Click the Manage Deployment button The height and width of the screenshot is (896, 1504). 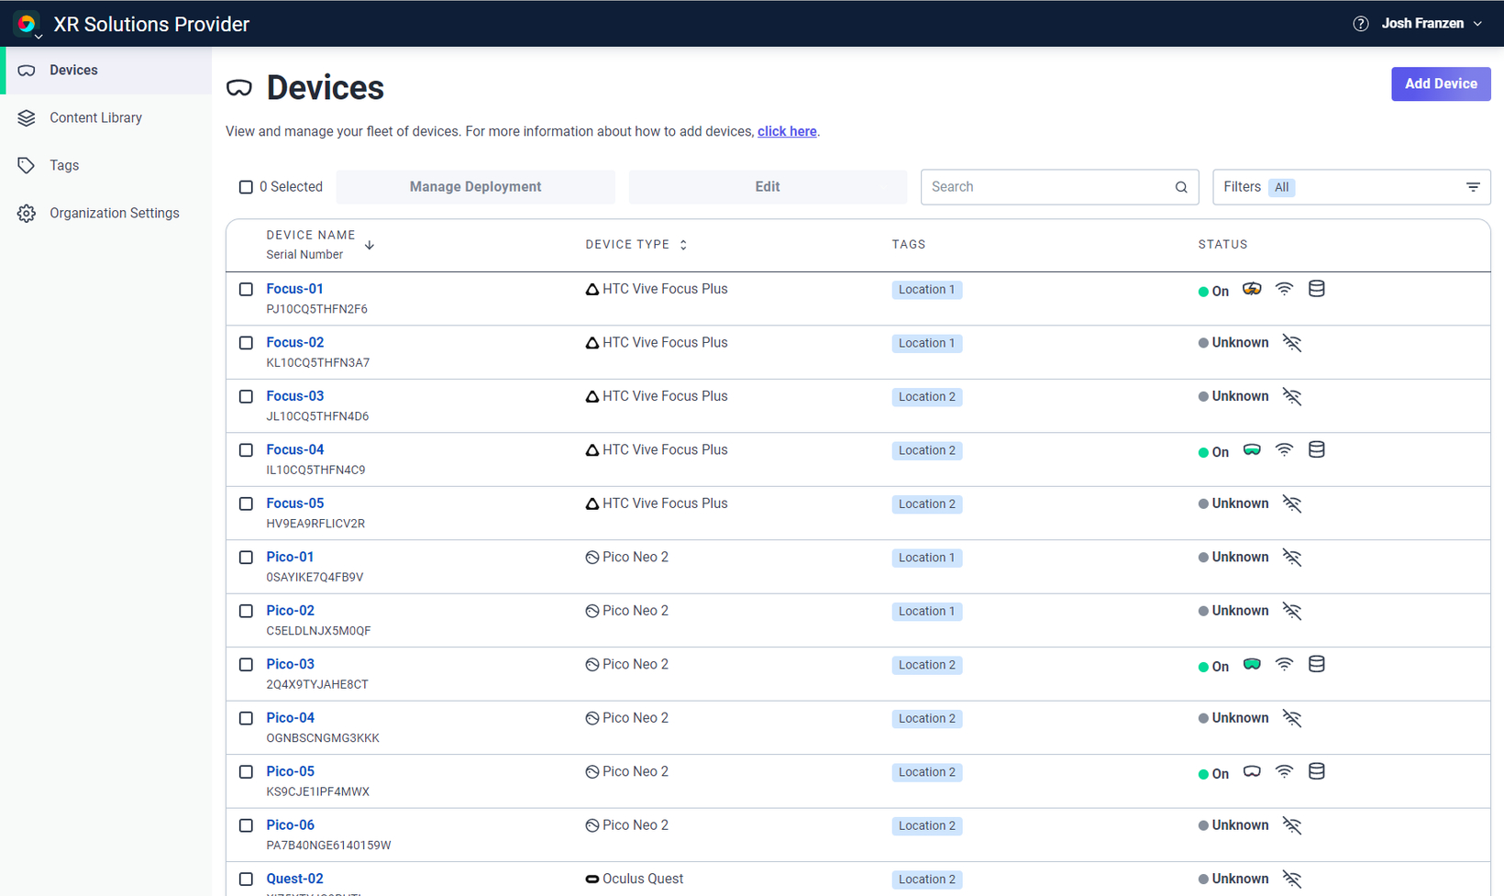475,187
